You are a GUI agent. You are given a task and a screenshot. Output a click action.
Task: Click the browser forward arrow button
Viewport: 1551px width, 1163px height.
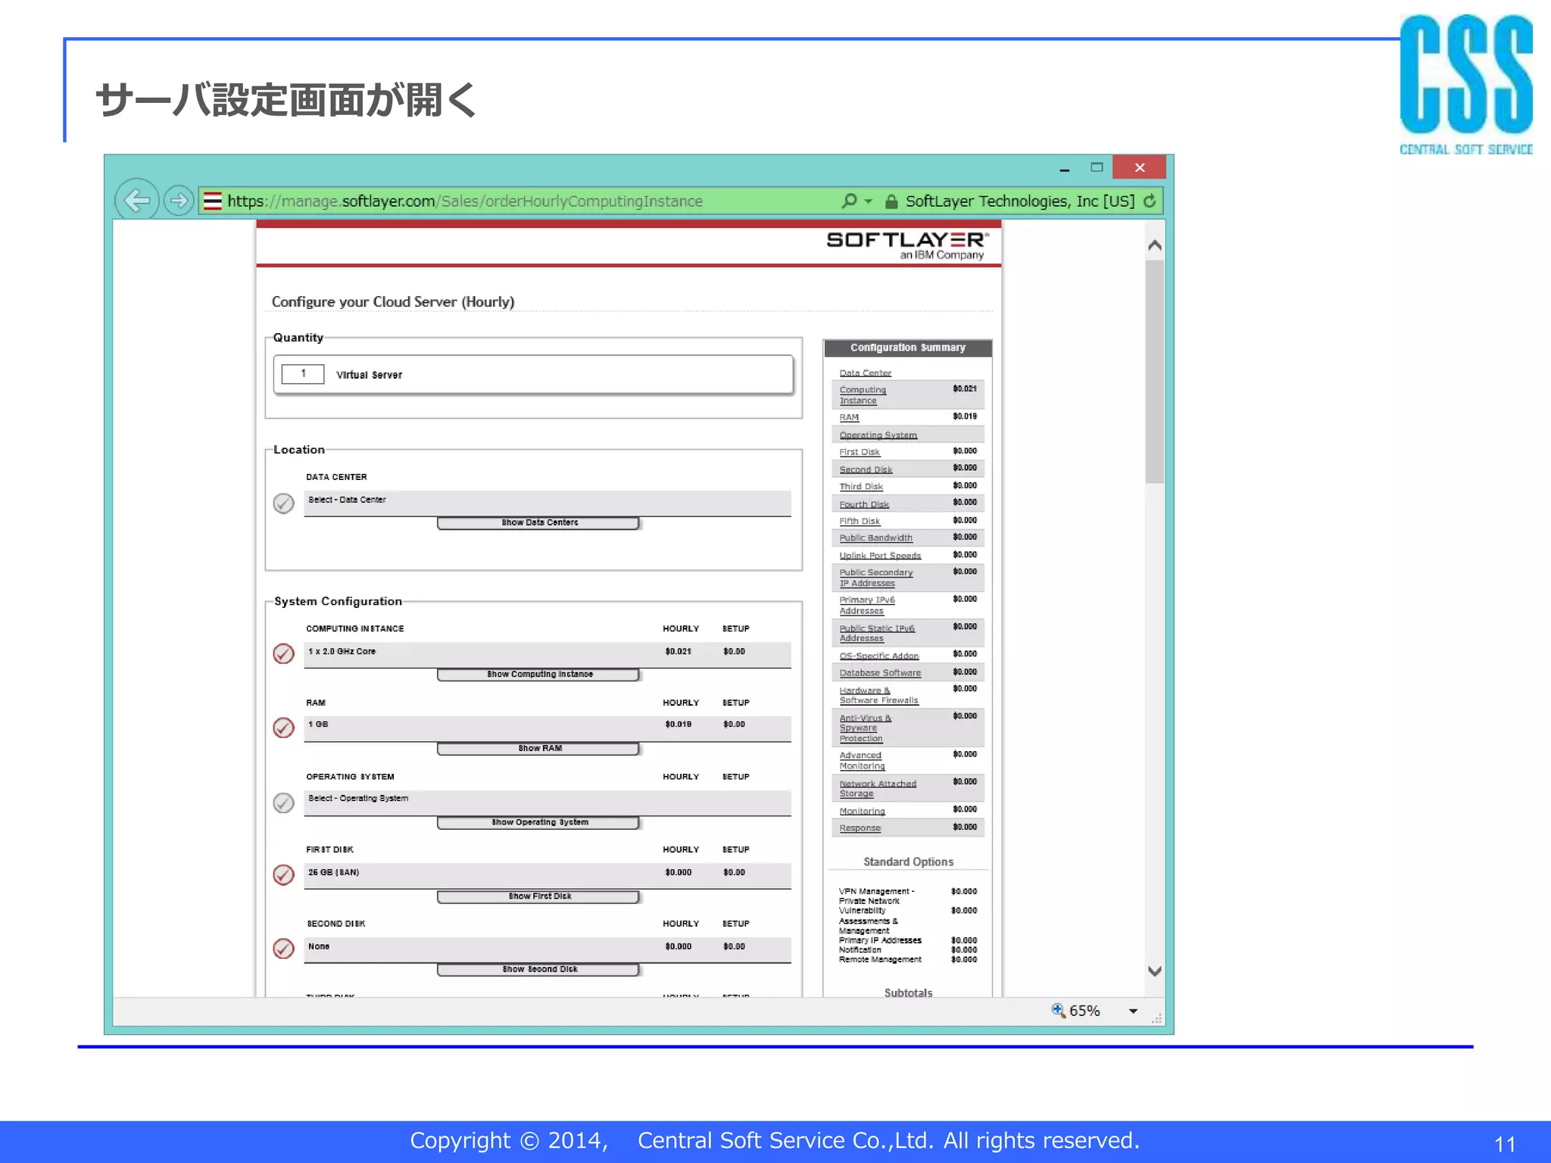coord(179,201)
